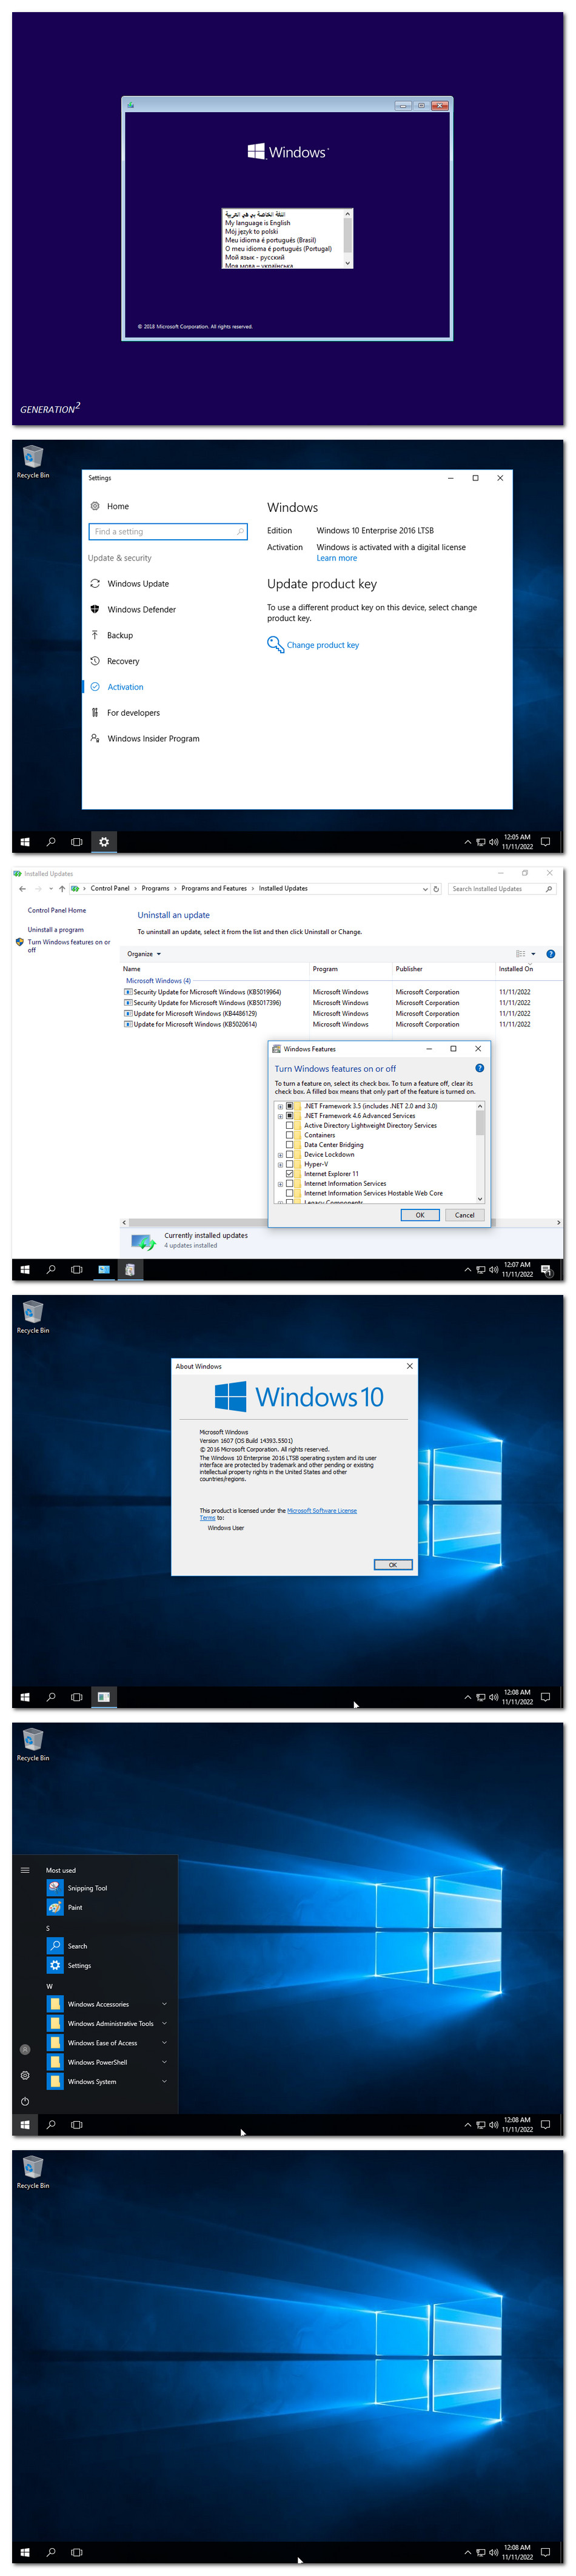Expand .NET Framework 3.5 feature tree
Screen dimensions: 576x2576
tap(280, 1106)
